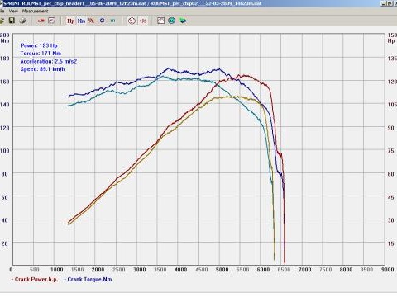The width and height of the screenshot is (397, 297).
Task: Click the Speed: 89.1 km/h readout
Action: [x=42, y=69]
